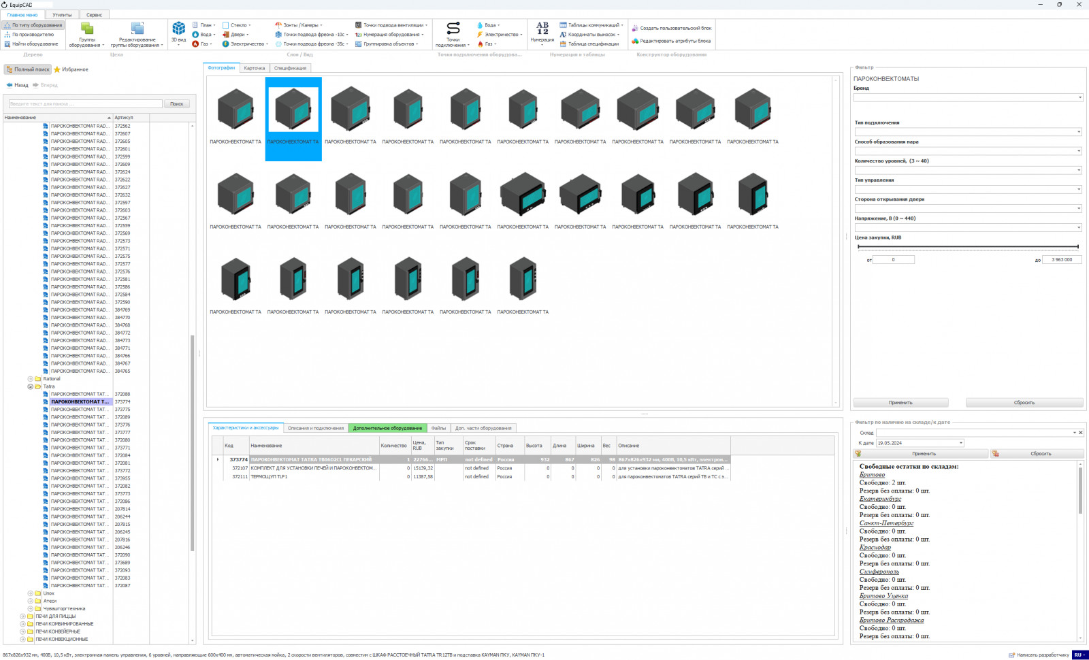1089x660 pixels.
Task: Open Зонты / Камеры layer
Action: pos(299,25)
